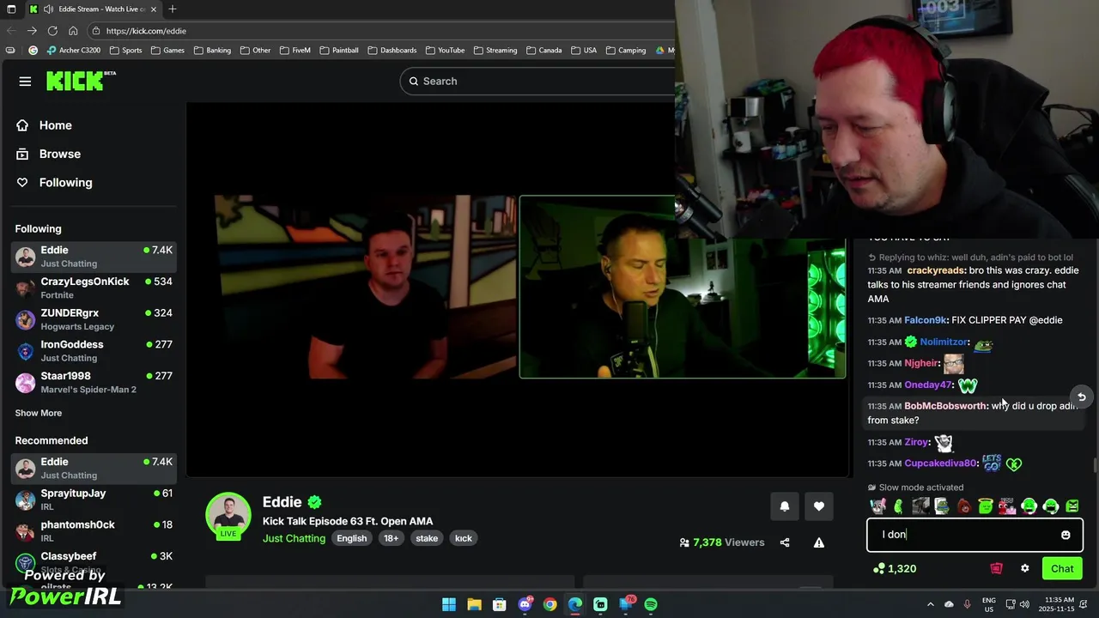Open Archer C3200 bookmark
Image resolution: width=1099 pixels, height=618 pixels.
(75, 51)
